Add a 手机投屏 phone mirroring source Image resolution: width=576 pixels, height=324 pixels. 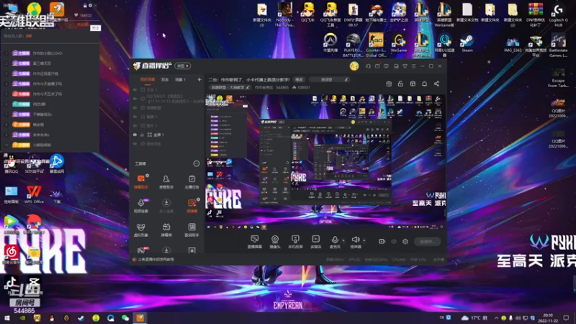click(x=295, y=242)
